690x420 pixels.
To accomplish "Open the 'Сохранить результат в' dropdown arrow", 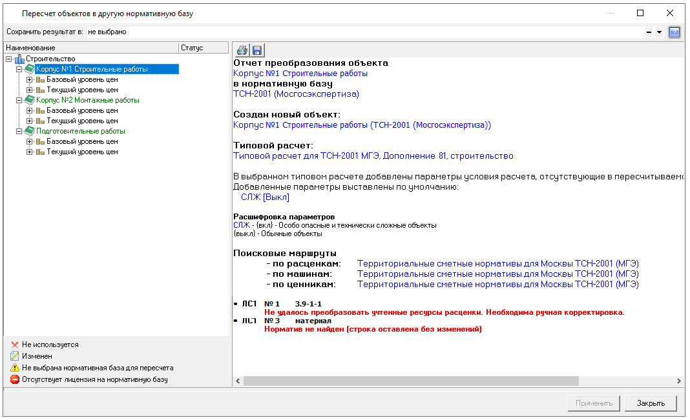I will point(659,32).
